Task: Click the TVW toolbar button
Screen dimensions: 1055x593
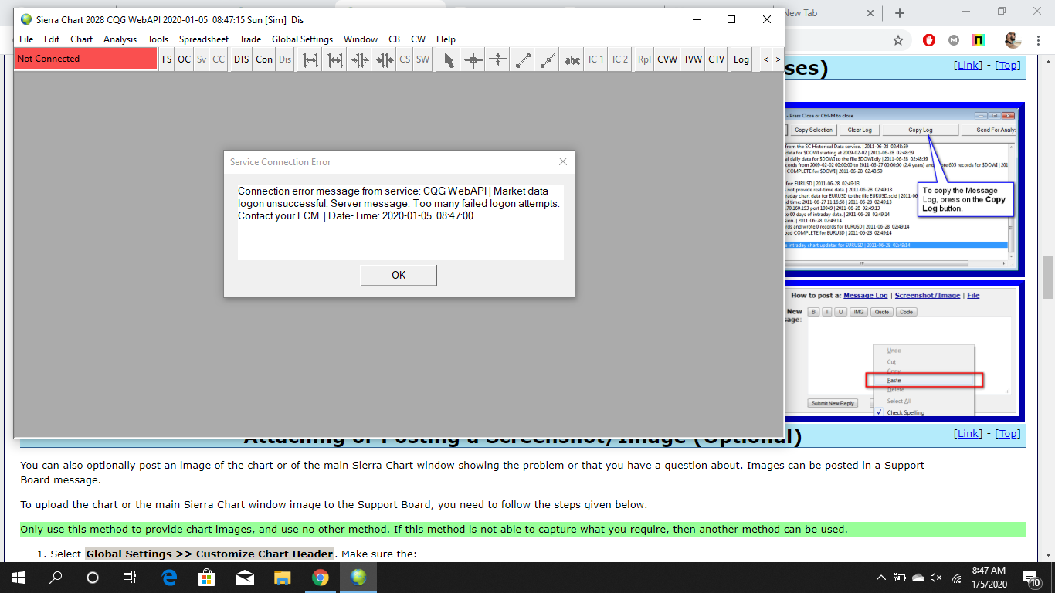Action: pos(693,59)
